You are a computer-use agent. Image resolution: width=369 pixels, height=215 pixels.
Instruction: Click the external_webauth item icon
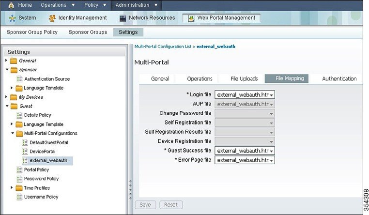tap(25, 161)
